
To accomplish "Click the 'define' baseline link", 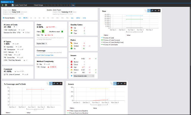I will coord(78,18).
